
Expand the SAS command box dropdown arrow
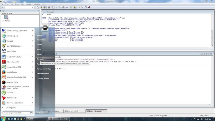click(x=33, y=8)
